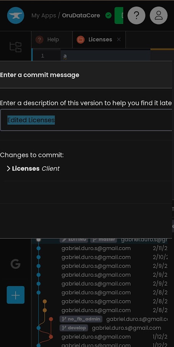Open the help question mark button
Screen dimensions: 174x347
coord(137,15)
